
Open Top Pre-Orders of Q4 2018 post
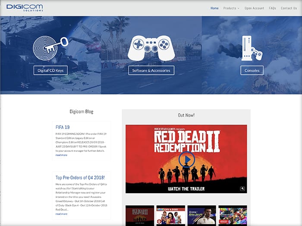pyautogui.click(x=80, y=178)
